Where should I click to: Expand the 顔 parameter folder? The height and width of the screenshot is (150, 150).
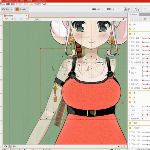[130, 24]
